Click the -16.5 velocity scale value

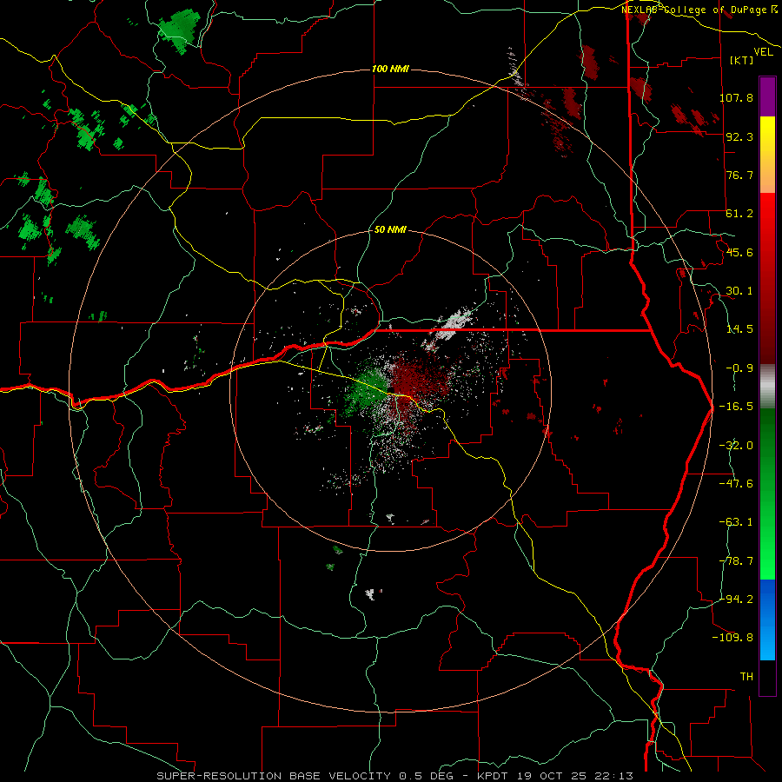click(736, 407)
